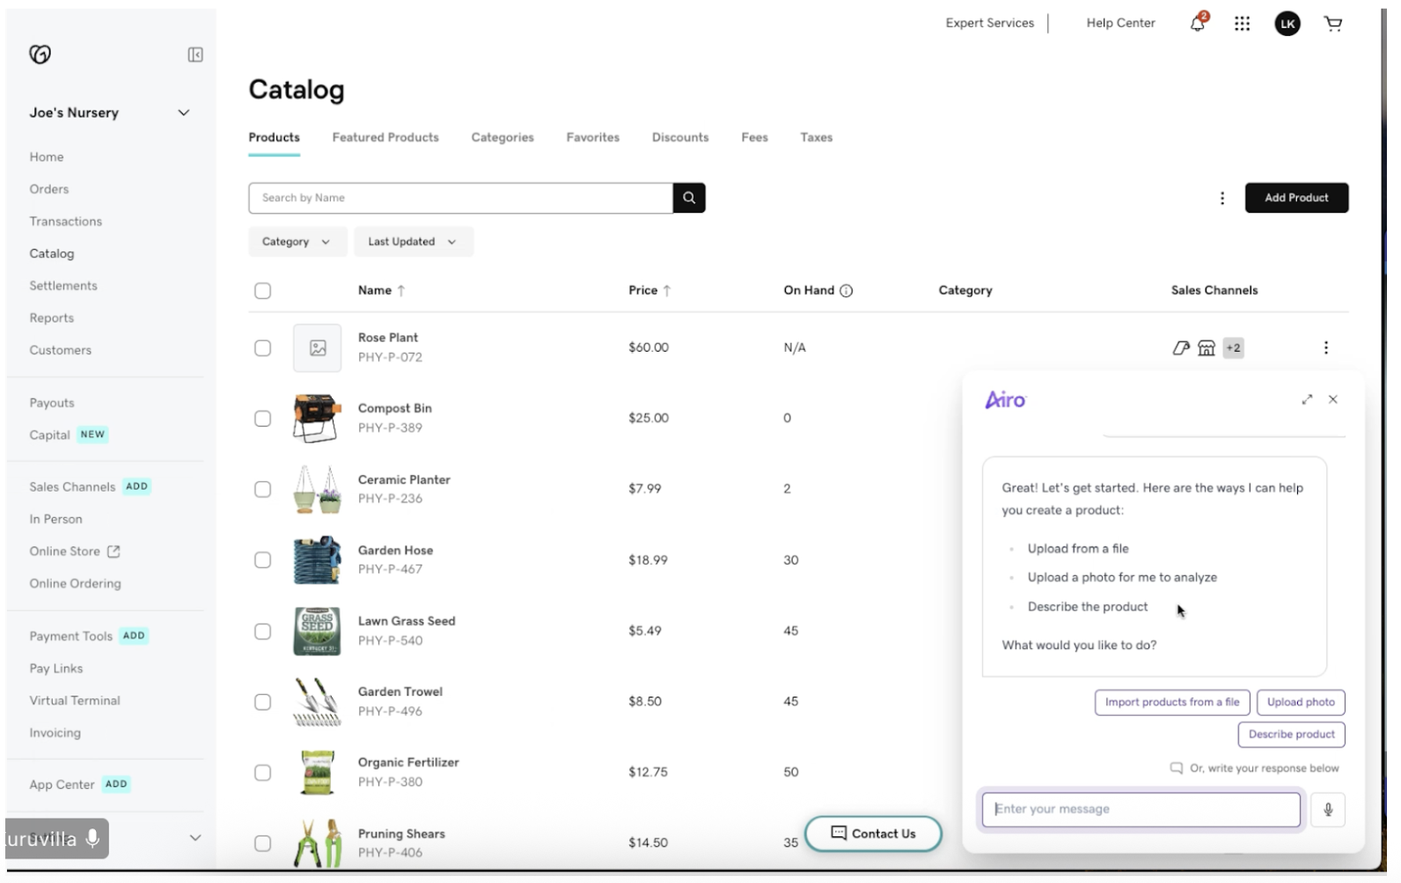
Task: Open Ceramic Planter thumbnail
Action: [x=317, y=489]
